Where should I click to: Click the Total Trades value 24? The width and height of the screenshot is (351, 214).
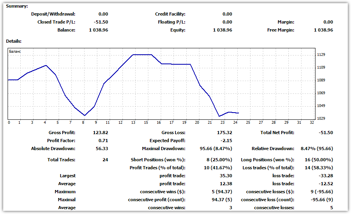pos(105,160)
